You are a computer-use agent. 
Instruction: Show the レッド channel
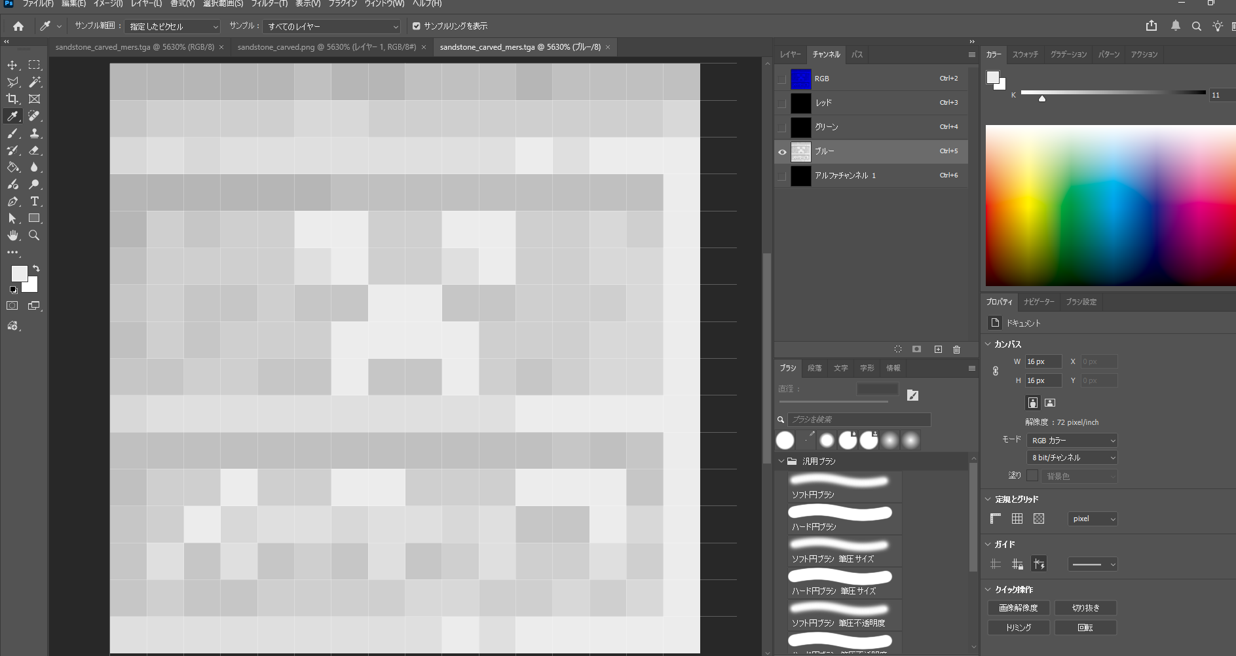(782, 103)
